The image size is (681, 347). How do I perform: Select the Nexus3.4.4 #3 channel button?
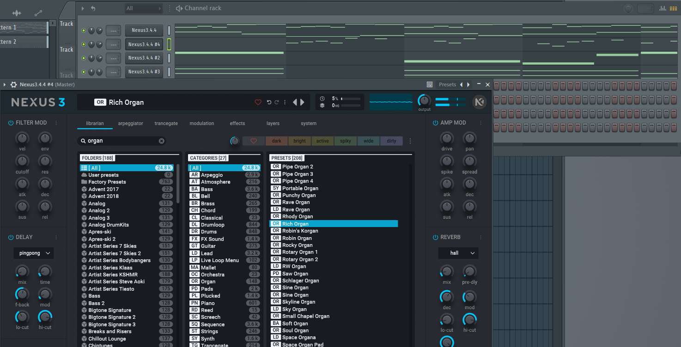144,72
